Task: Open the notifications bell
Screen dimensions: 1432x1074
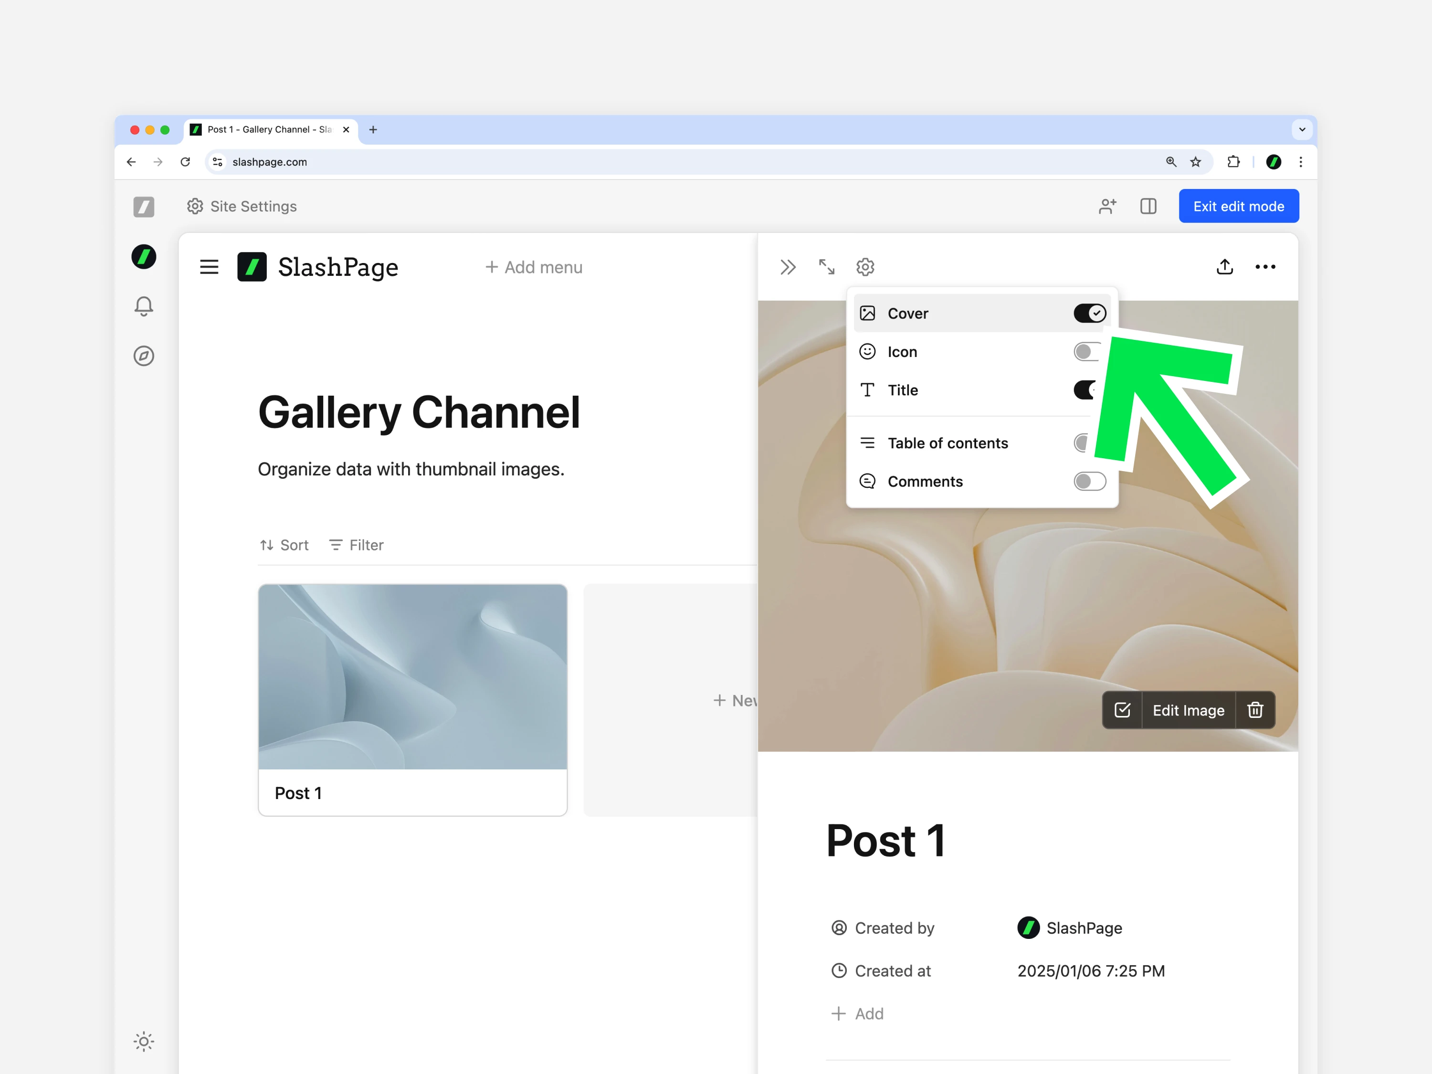Action: point(144,306)
